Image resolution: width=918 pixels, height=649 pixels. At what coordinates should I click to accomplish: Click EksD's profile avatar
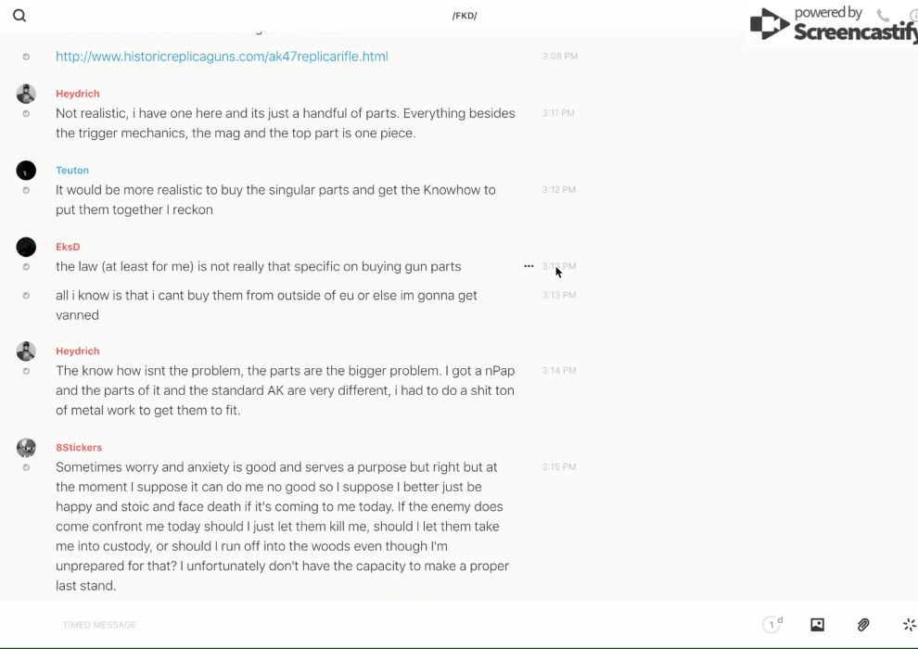pos(26,247)
